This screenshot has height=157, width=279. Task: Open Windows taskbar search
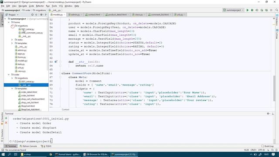[10, 154]
